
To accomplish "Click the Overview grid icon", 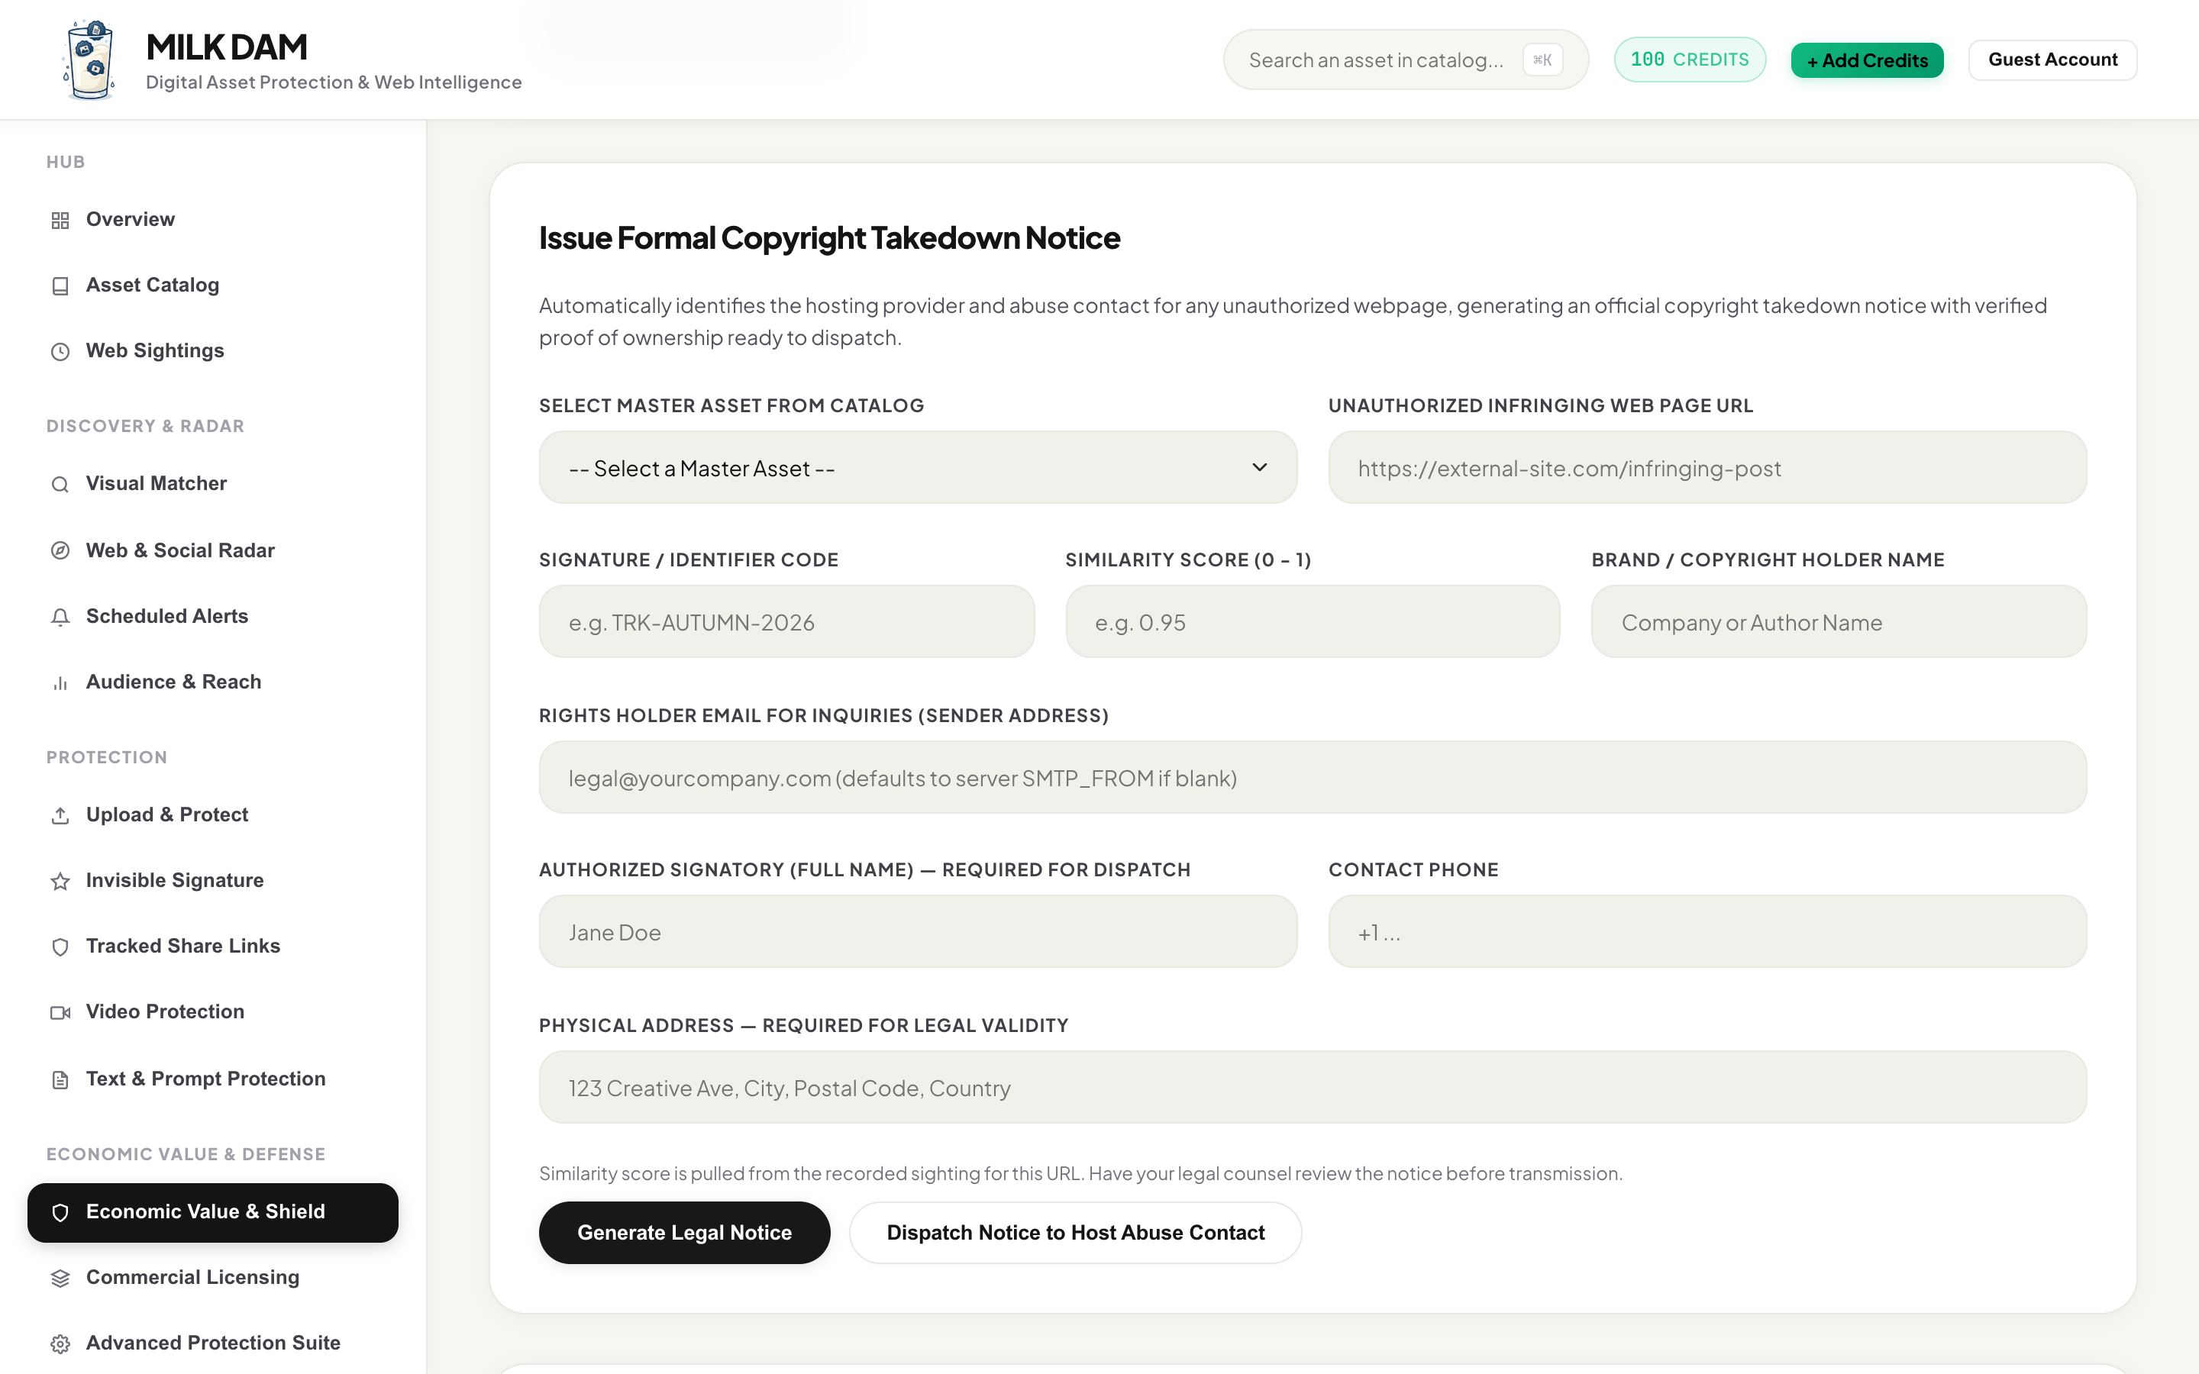I will [x=60, y=221].
